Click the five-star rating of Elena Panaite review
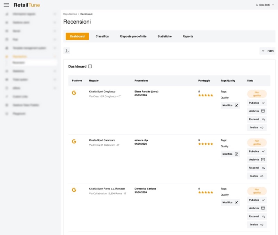278x235 pixels. [x=206, y=95]
